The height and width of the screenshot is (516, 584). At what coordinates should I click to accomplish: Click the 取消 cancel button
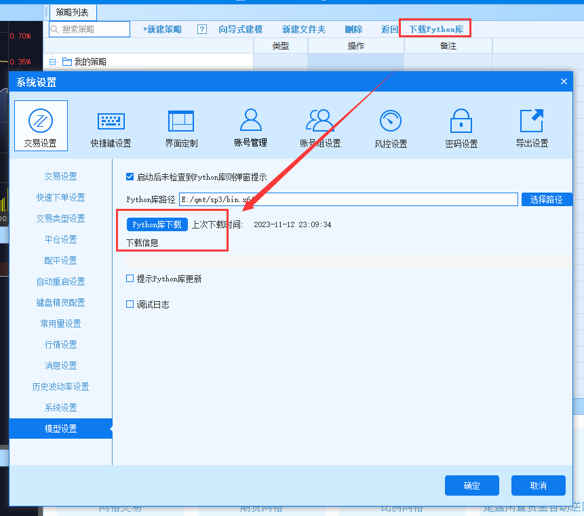(x=539, y=485)
